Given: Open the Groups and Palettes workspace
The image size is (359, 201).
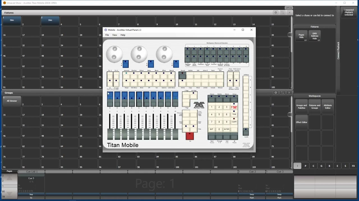Looking at the screenshot, I should click(301, 107).
